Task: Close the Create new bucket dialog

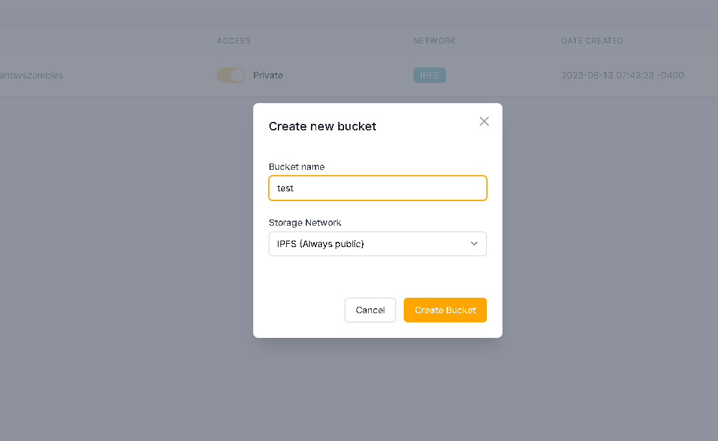Action: 484,121
